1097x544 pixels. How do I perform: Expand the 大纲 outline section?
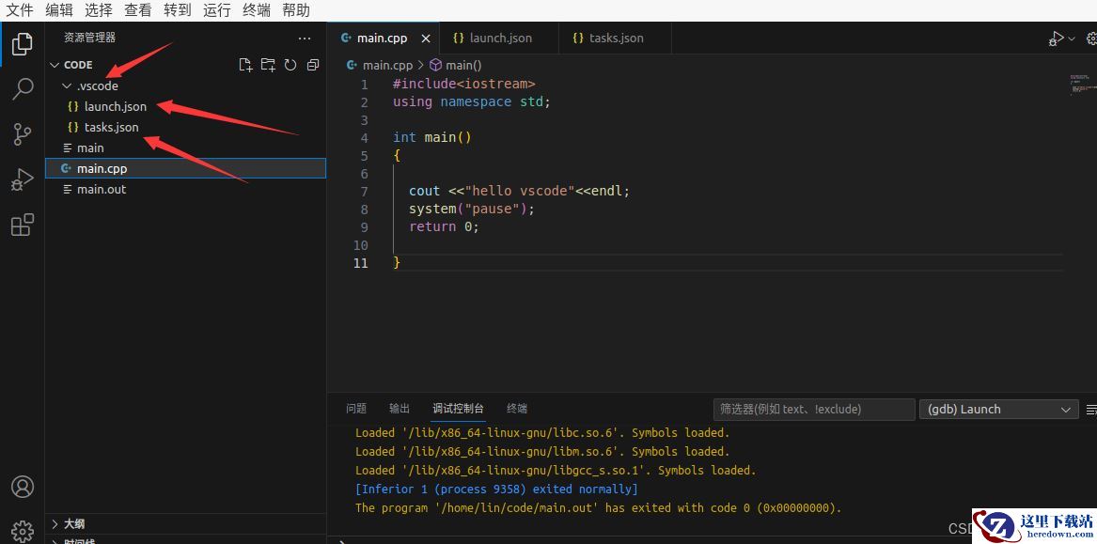pos(55,523)
